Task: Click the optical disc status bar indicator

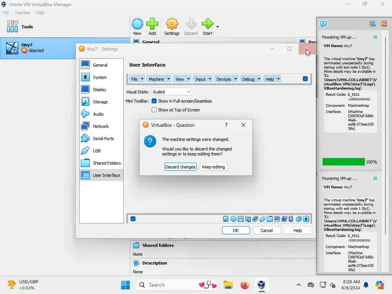Action: [x=233, y=219]
